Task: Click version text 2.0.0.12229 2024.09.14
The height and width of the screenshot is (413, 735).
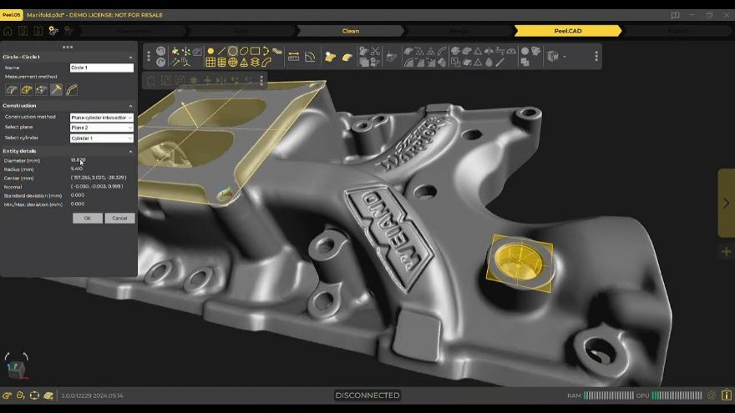Action: [92, 395]
